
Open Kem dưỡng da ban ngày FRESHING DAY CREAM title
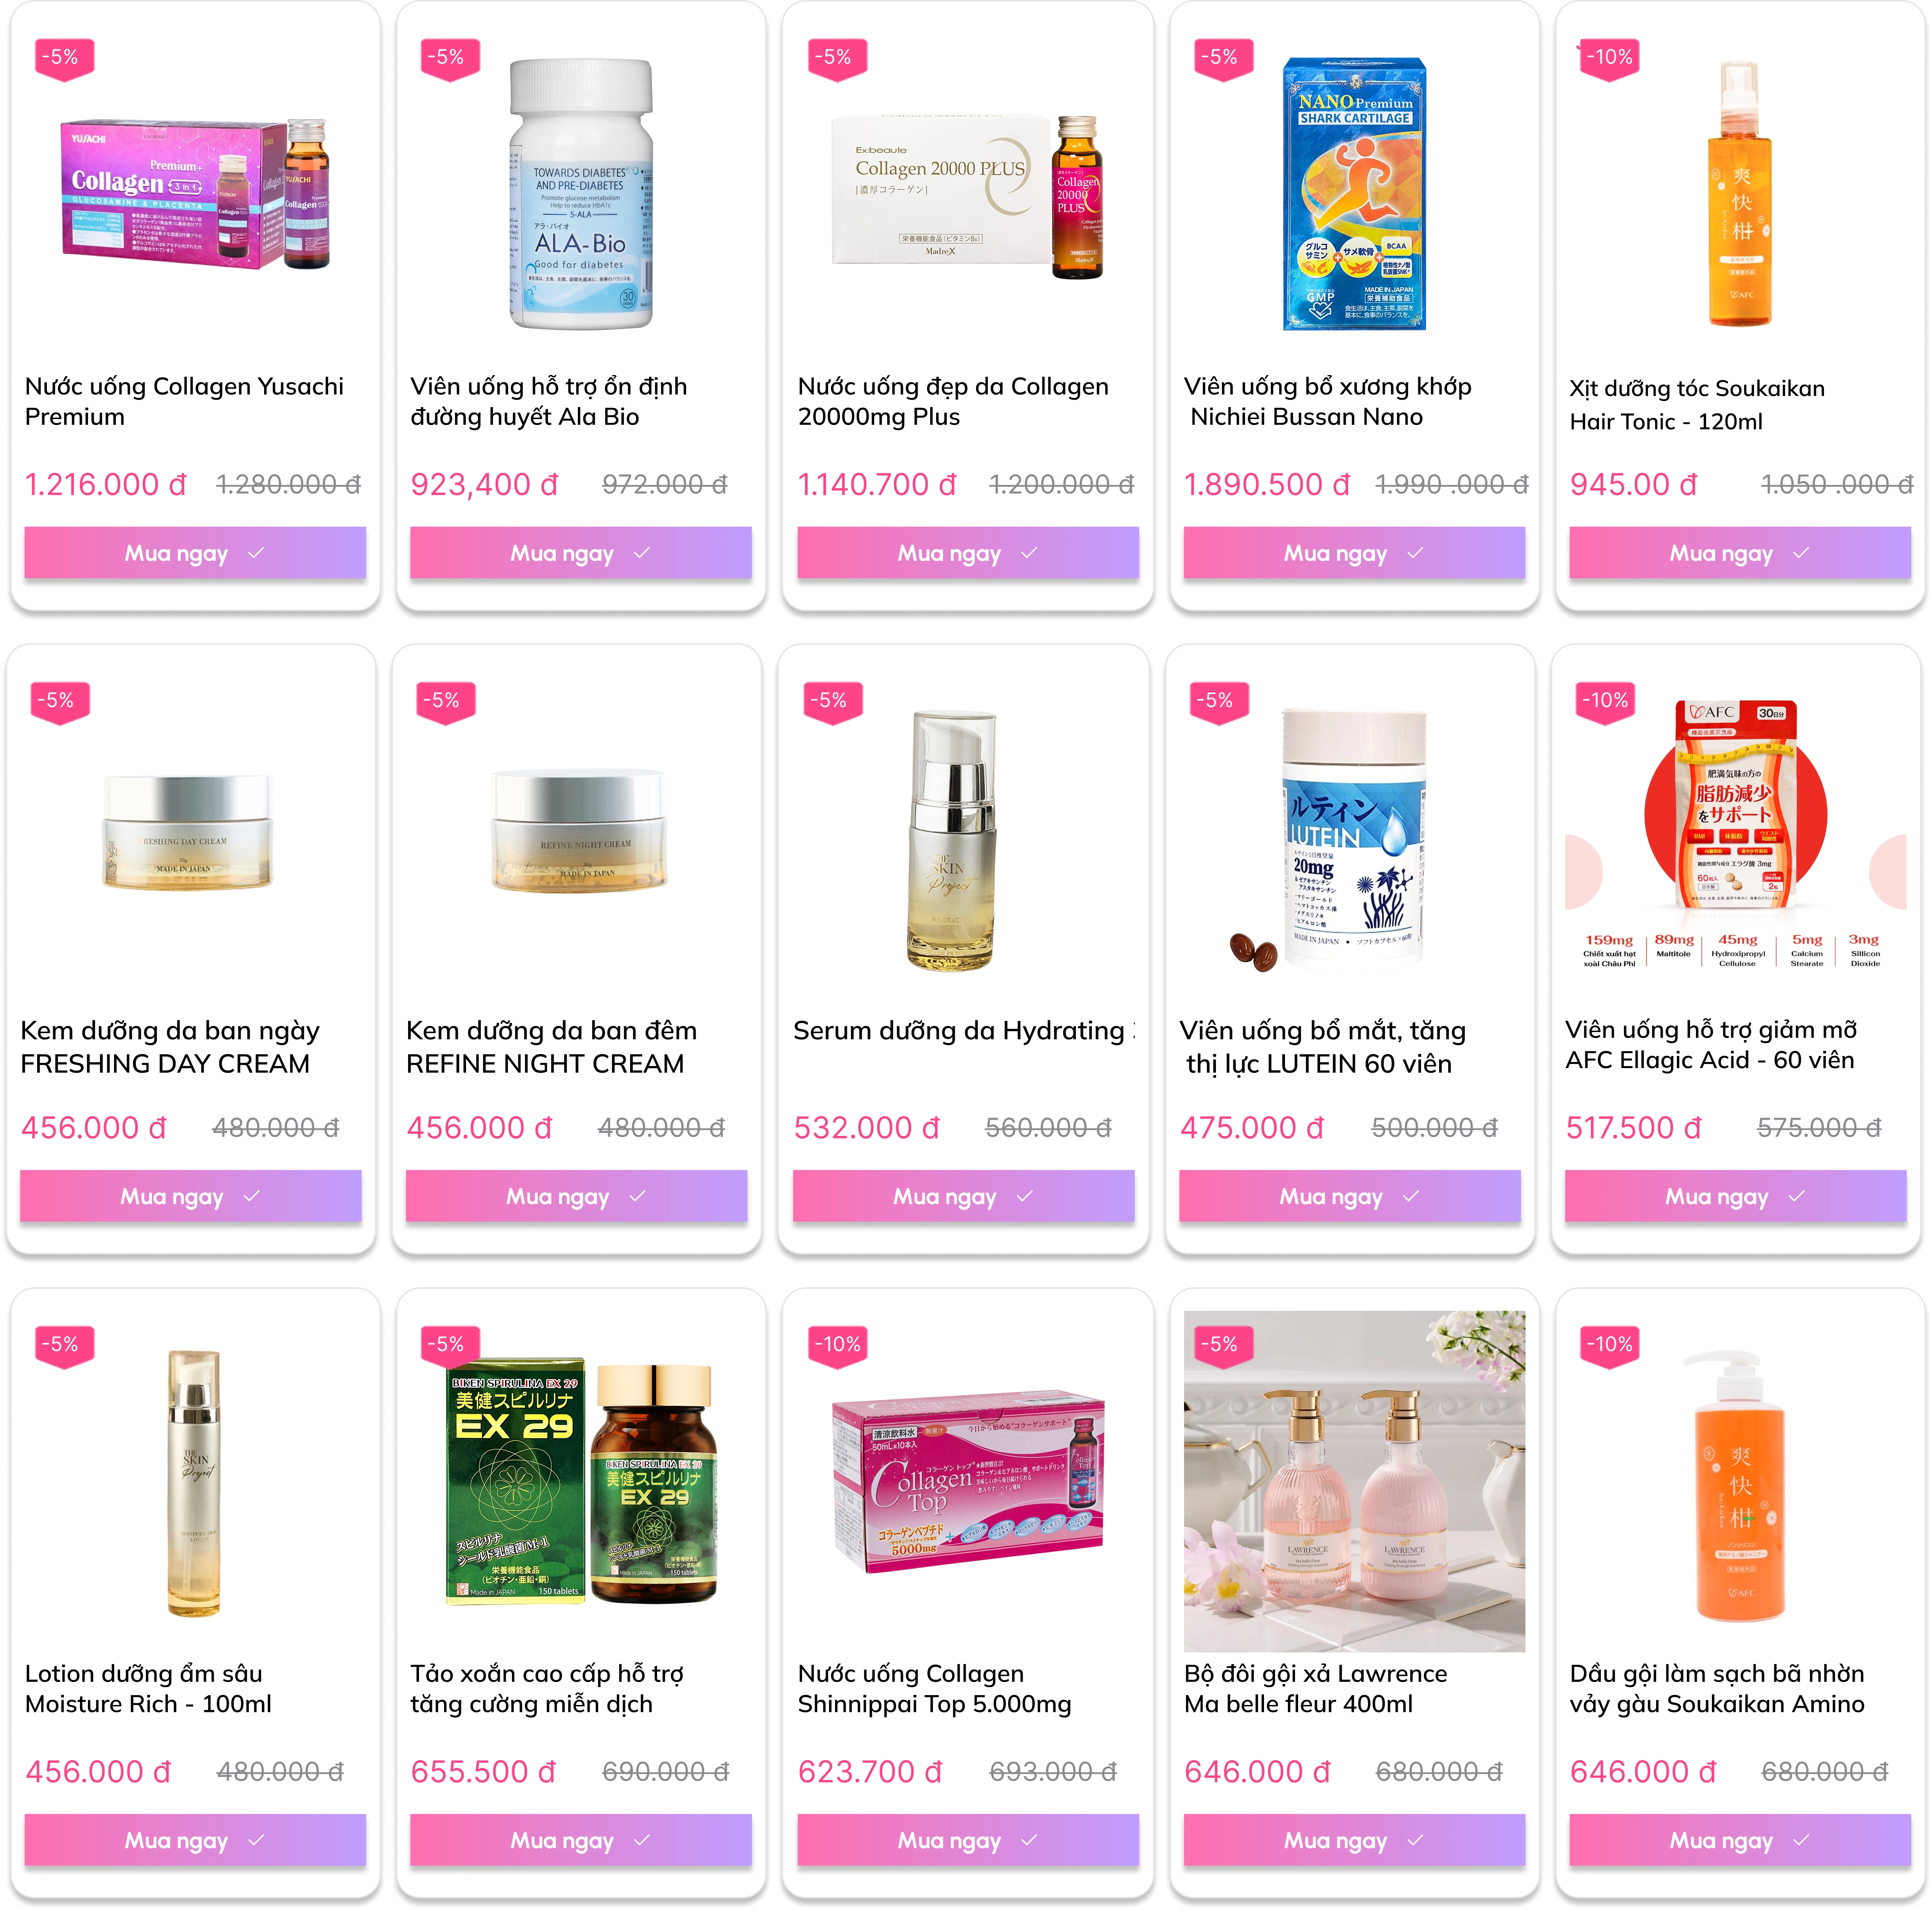pos(170,1047)
